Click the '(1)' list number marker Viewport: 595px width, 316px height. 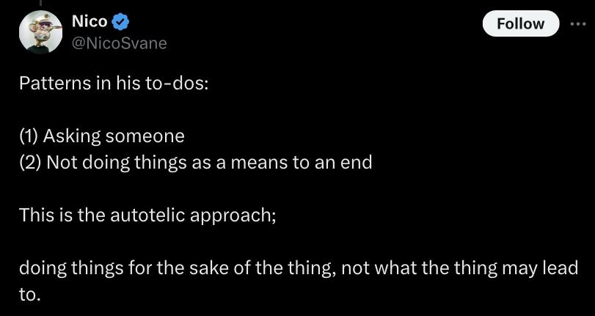(29, 136)
